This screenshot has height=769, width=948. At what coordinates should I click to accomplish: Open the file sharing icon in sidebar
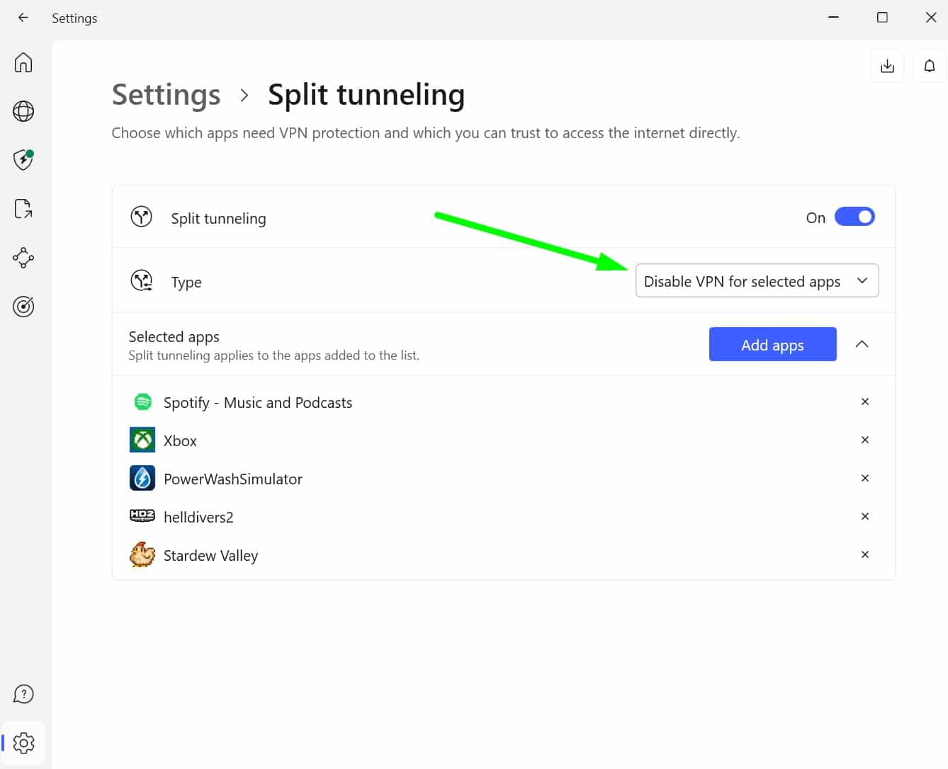[x=23, y=209]
